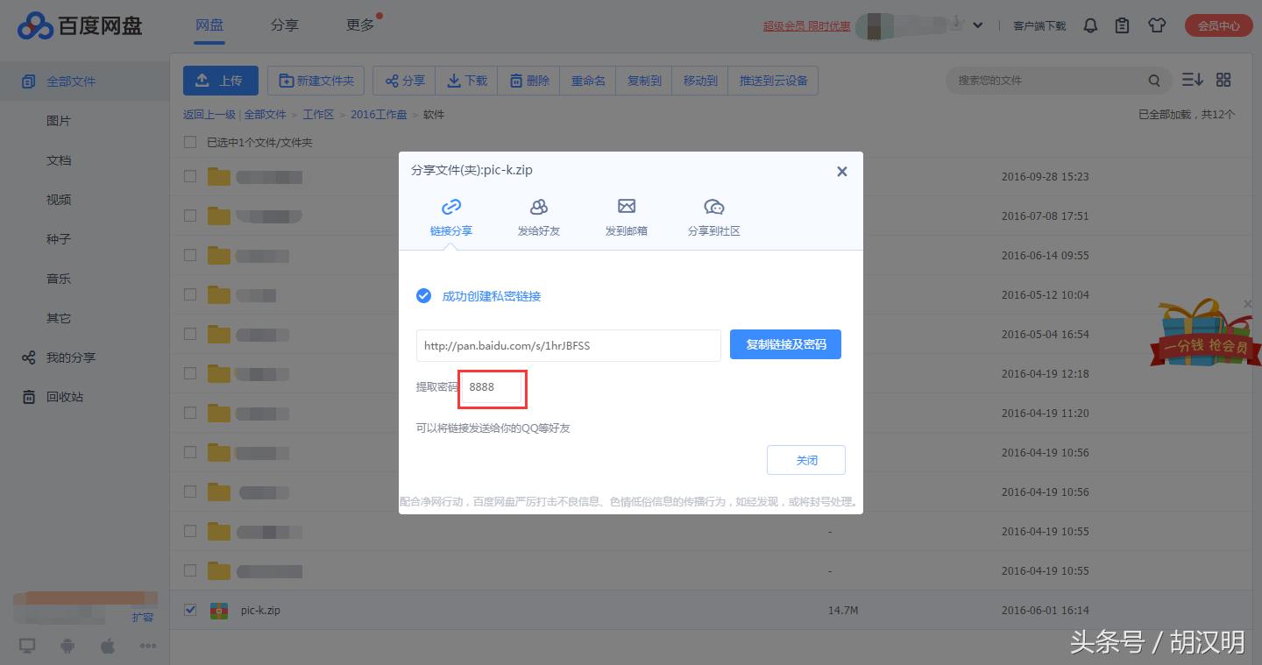1262x665 pixels.
Task: Toggle the select-all files checkbox
Action: 189,141
